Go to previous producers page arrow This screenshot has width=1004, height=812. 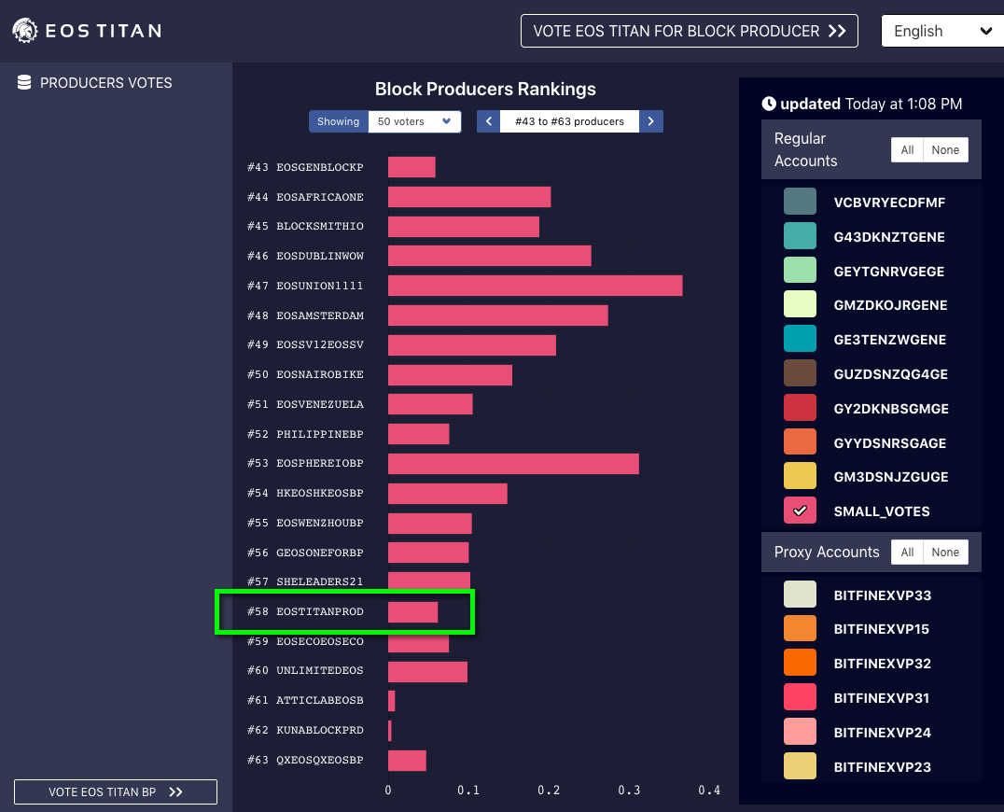point(489,121)
